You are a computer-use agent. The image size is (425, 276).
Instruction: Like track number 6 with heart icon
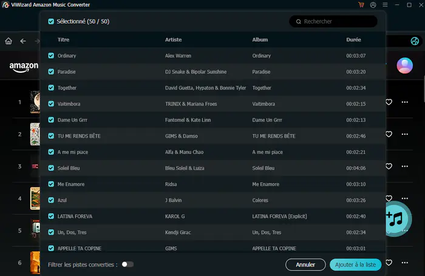tap(389, 263)
